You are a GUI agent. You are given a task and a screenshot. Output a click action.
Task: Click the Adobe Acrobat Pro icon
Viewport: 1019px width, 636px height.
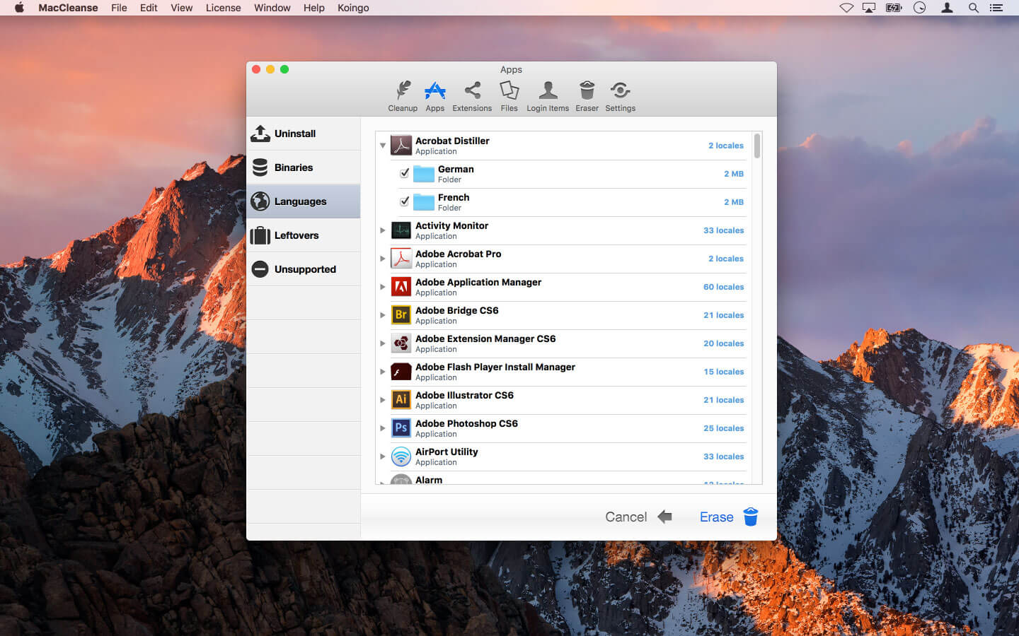(x=401, y=259)
